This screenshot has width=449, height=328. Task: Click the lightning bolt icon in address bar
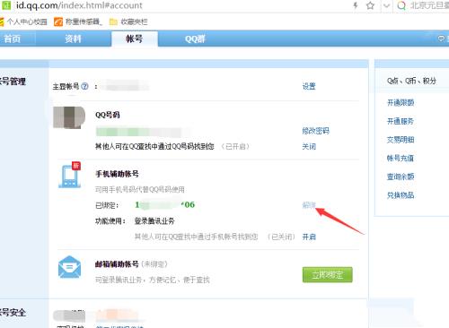tap(356, 5)
